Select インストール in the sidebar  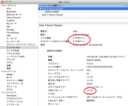tap(13, 104)
